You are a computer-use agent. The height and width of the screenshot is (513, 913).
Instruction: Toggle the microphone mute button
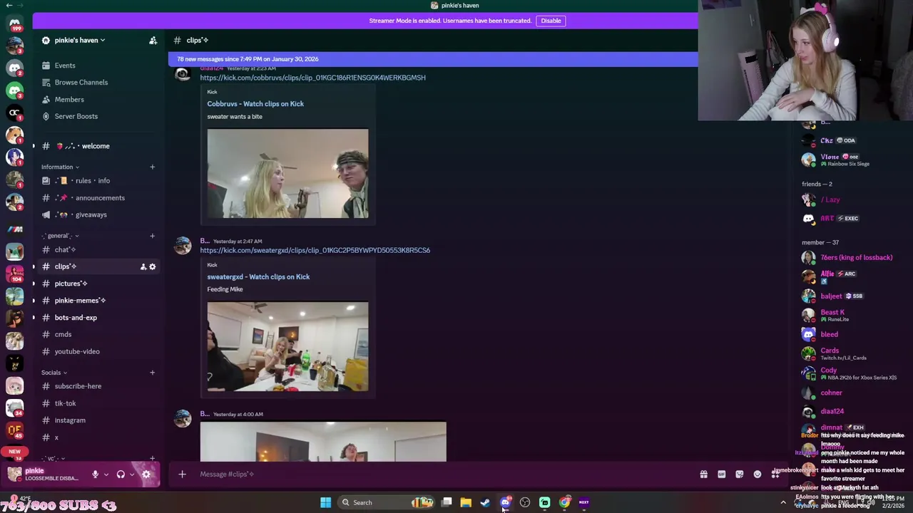pyautogui.click(x=95, y=475)
